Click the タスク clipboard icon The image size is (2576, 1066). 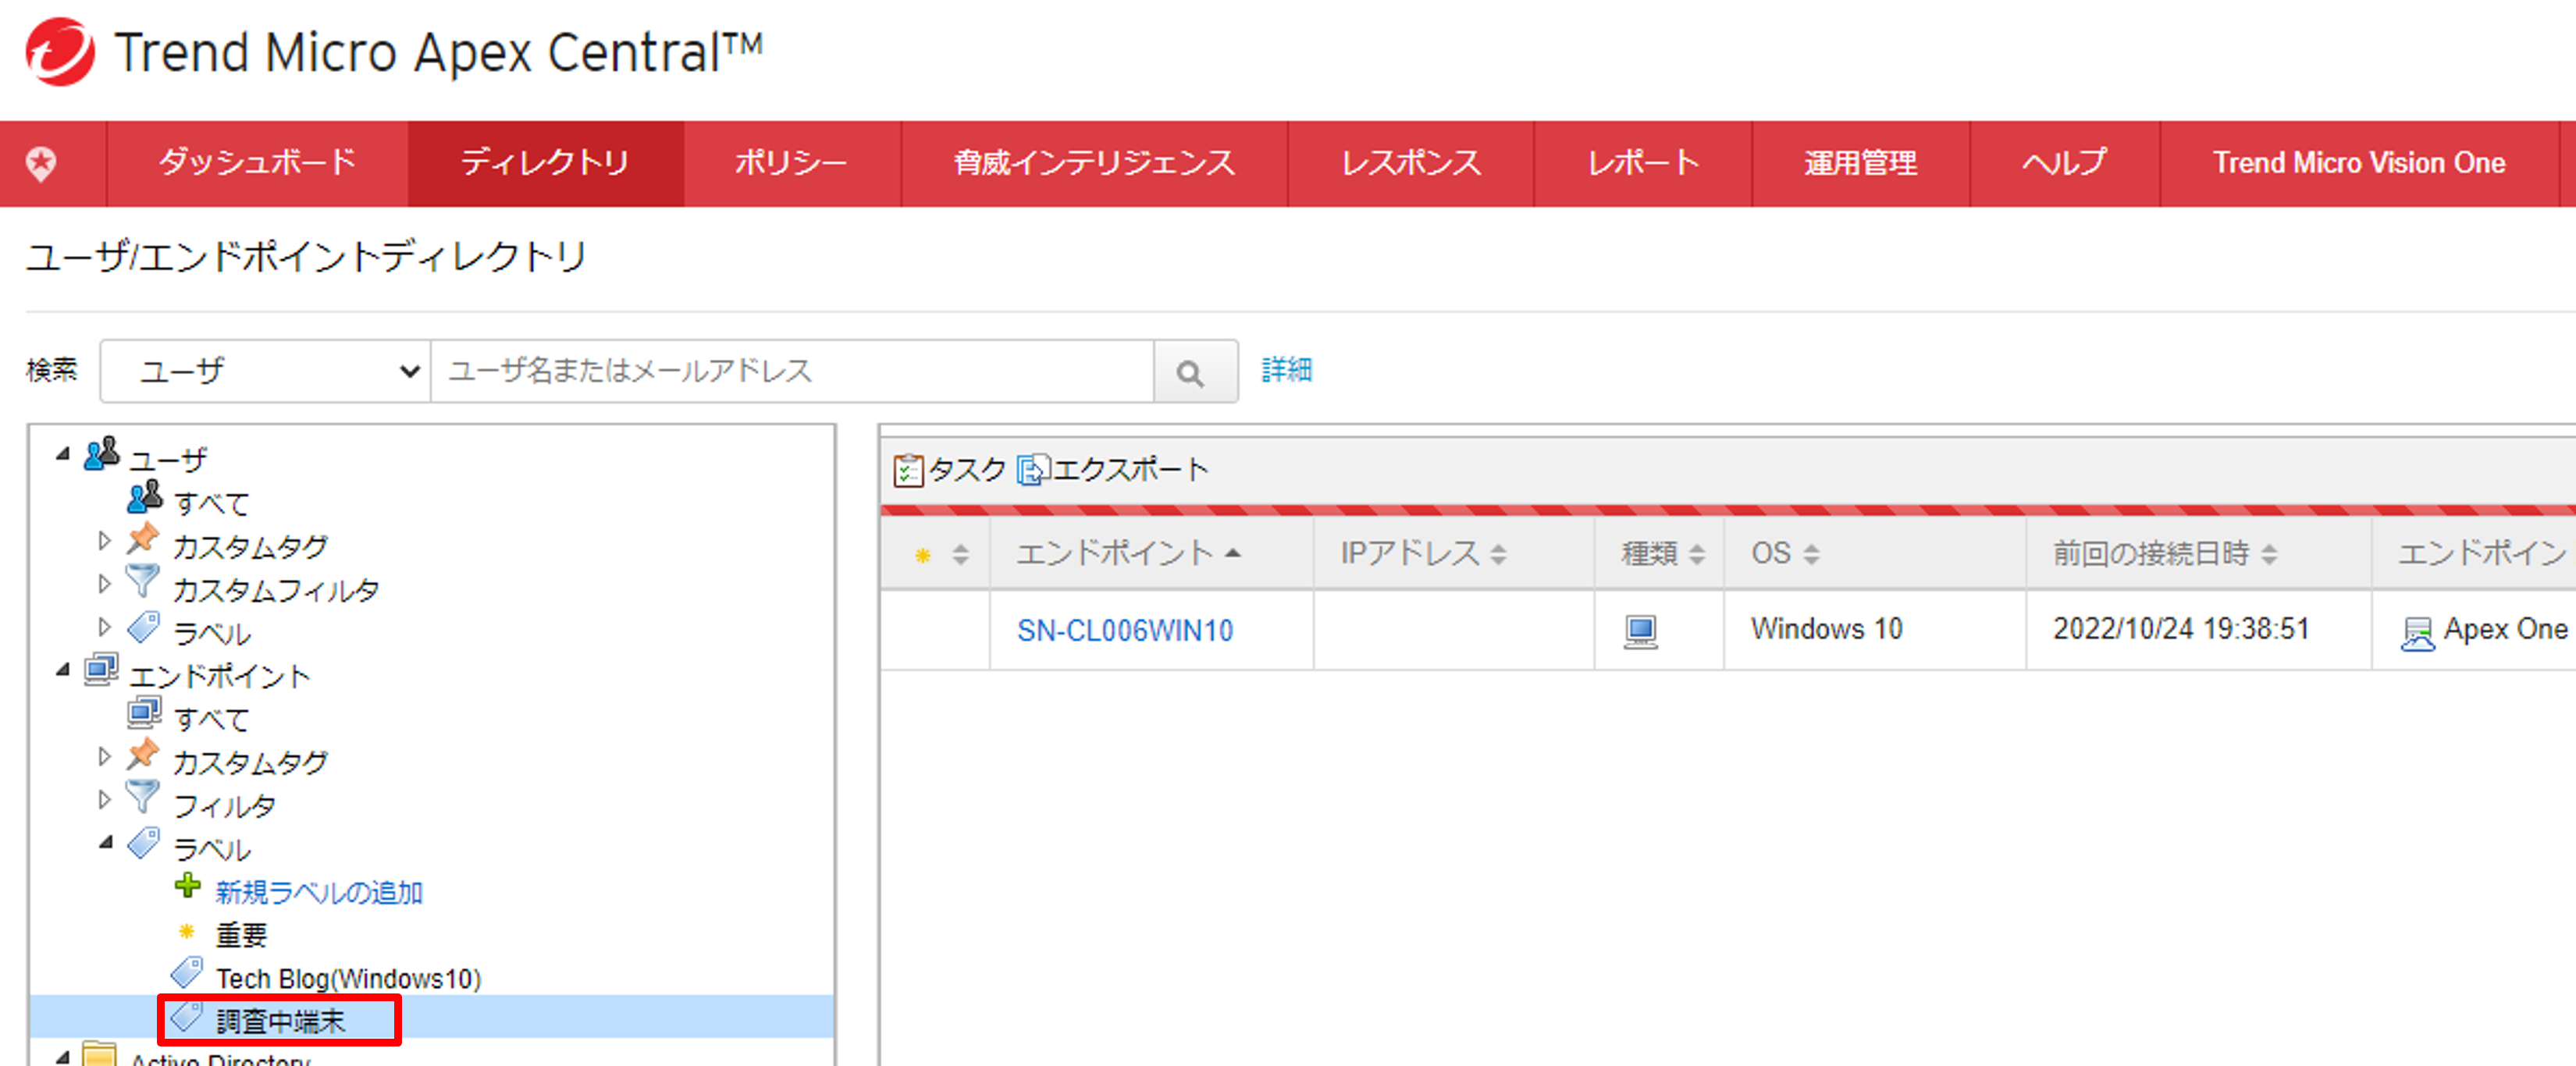[907, 470]
